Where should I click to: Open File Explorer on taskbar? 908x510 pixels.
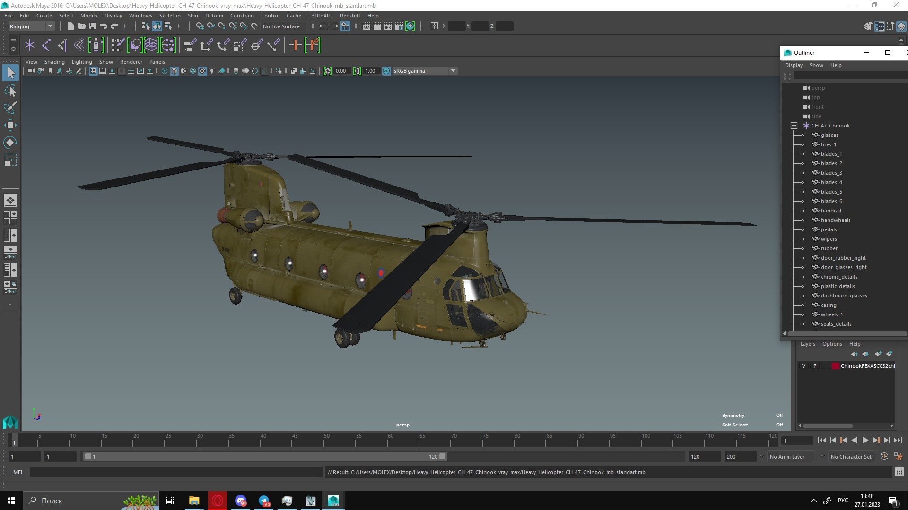(x=194, y=501)
